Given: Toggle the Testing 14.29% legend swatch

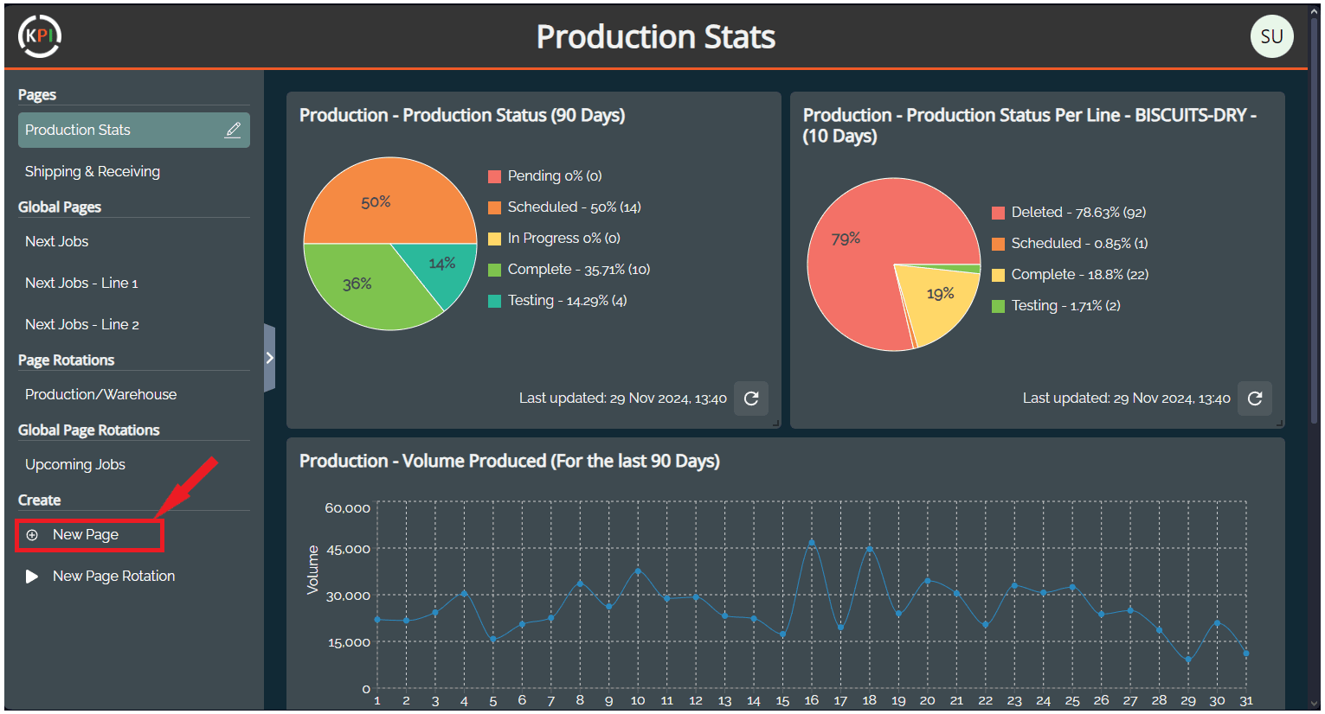Looking at the screenshot, I should click(x=495, y=301).
